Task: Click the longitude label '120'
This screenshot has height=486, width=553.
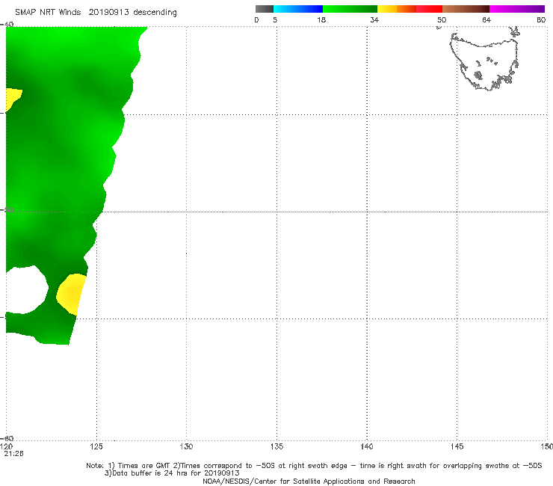Action: 6,446
